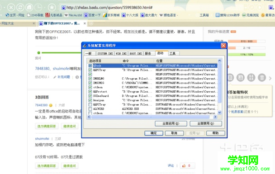Stop loading with the browser X button
The height and width of the screenshot is (174, 275).
[x=11, y=7]
